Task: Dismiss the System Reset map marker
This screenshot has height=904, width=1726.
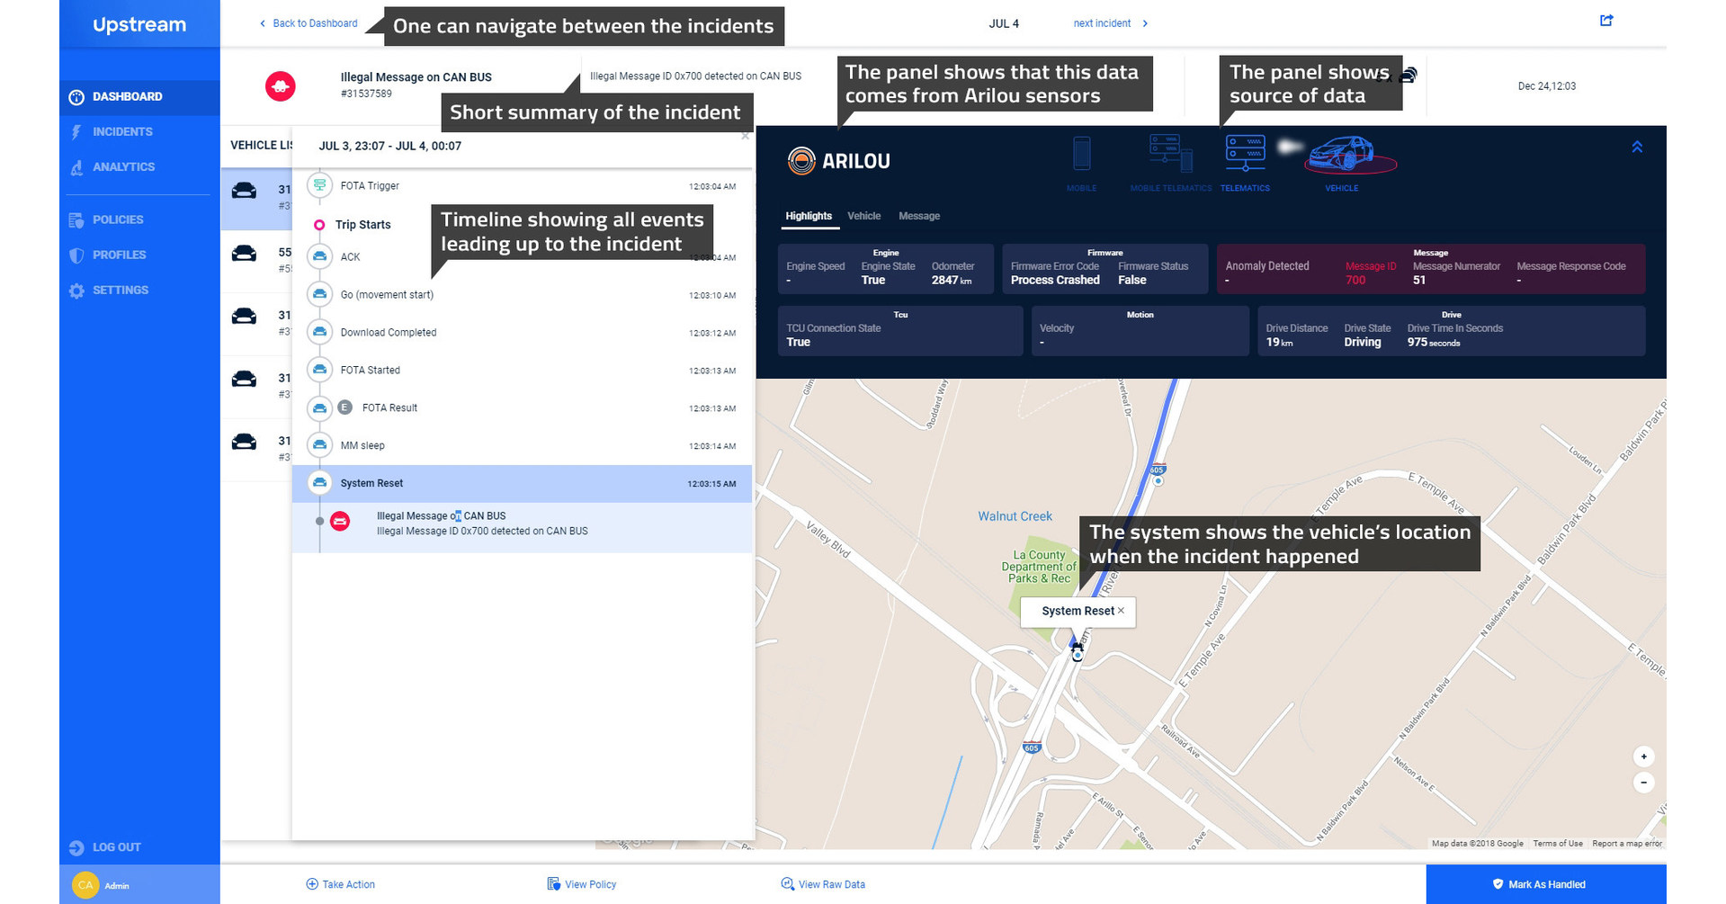Action: coord(1121,612)
